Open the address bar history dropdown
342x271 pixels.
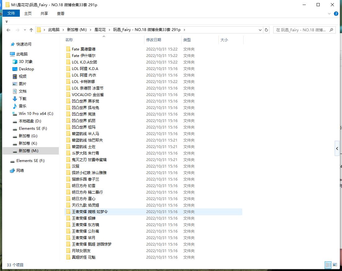[260, 30]
